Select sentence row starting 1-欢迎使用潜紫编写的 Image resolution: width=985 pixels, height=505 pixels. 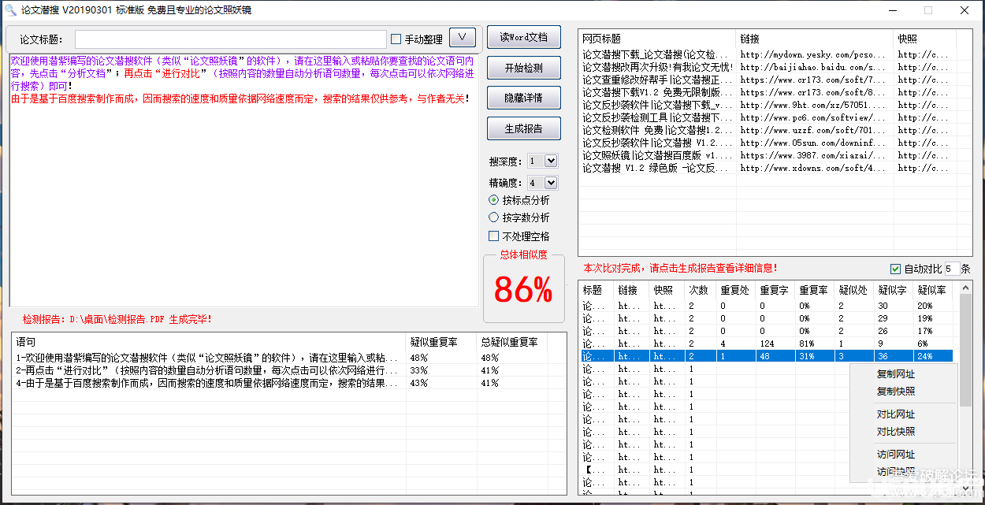(280, 358)
